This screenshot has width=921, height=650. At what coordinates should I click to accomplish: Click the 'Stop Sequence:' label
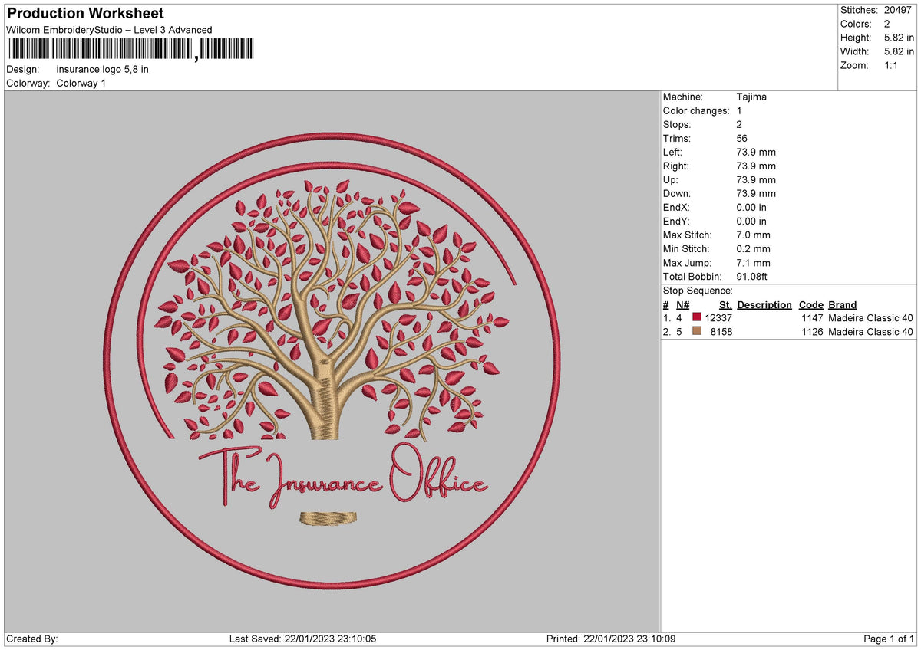pyautogui.click(x=698, y=291)
